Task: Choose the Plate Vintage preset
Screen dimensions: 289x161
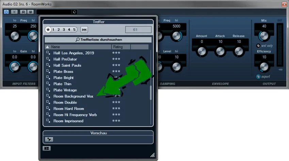Action: (x=65, y=90)
